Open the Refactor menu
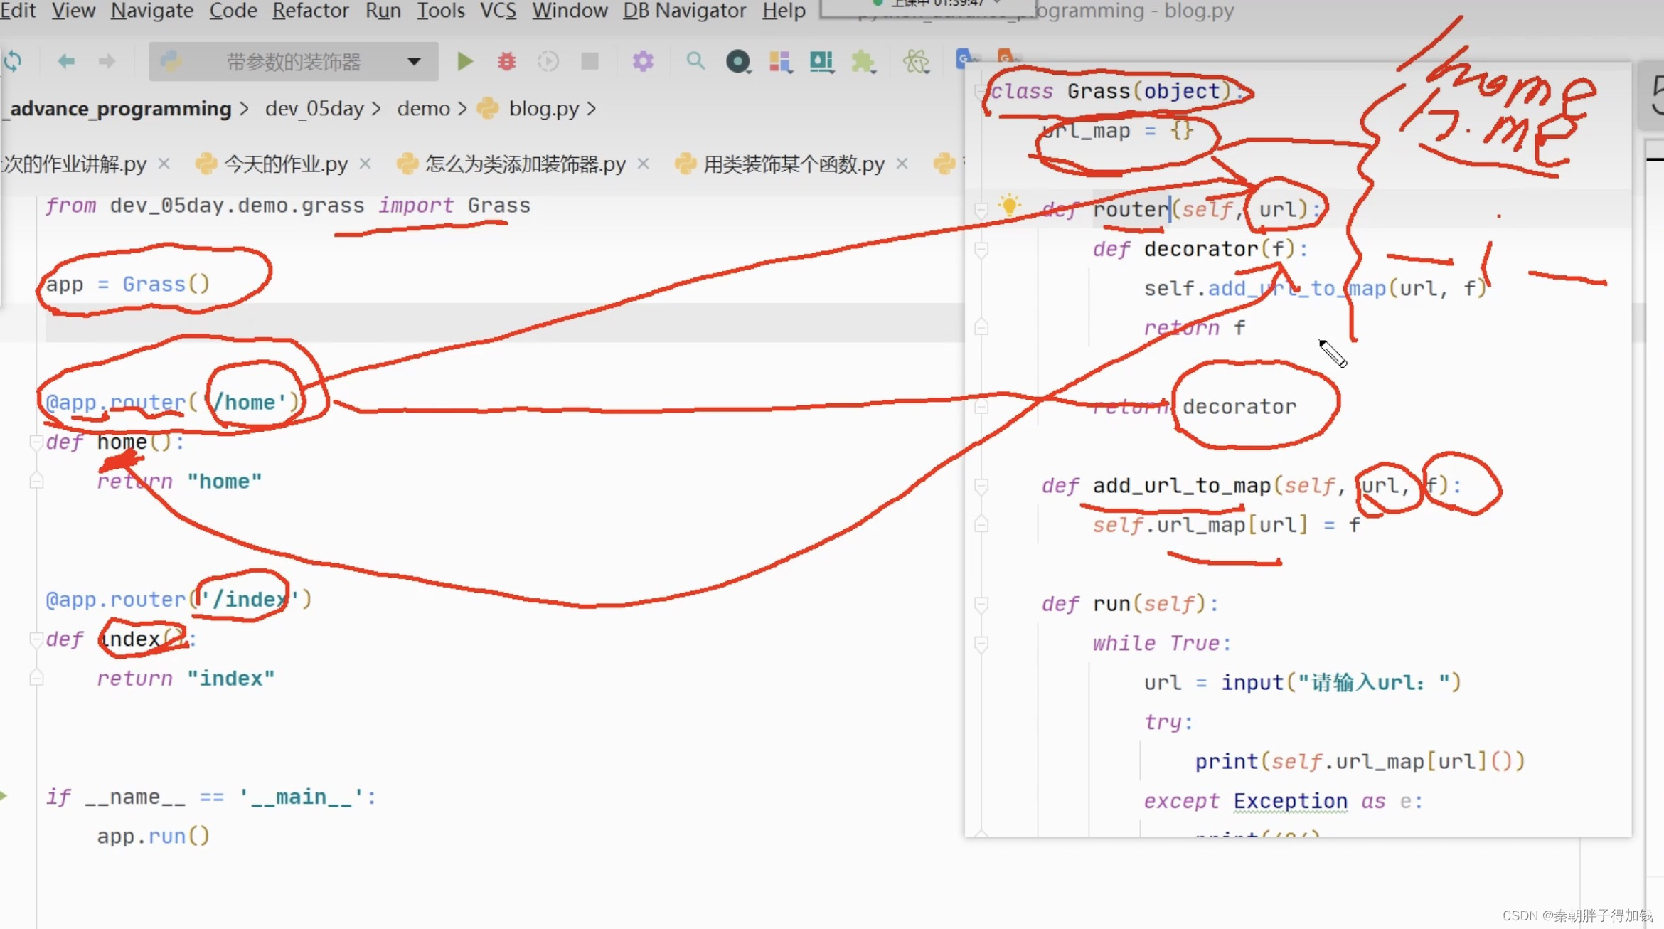Screen dimensions: 1664x929 [310, 11]
